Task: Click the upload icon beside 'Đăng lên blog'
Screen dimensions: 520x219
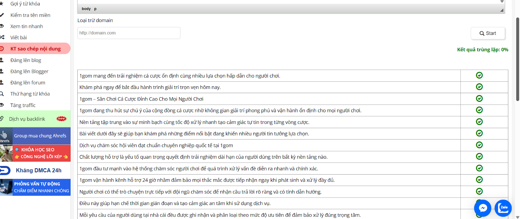Action: 2,60
